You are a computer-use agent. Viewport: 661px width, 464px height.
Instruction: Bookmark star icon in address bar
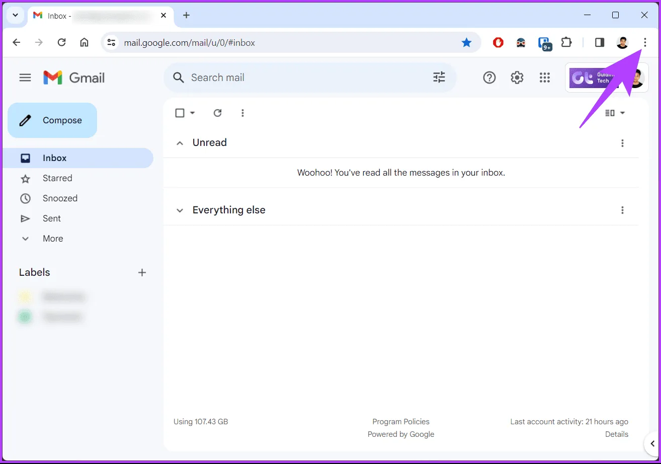point(466,43)
